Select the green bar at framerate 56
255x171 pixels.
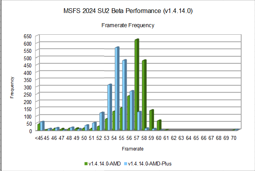[x=128, y=113]
